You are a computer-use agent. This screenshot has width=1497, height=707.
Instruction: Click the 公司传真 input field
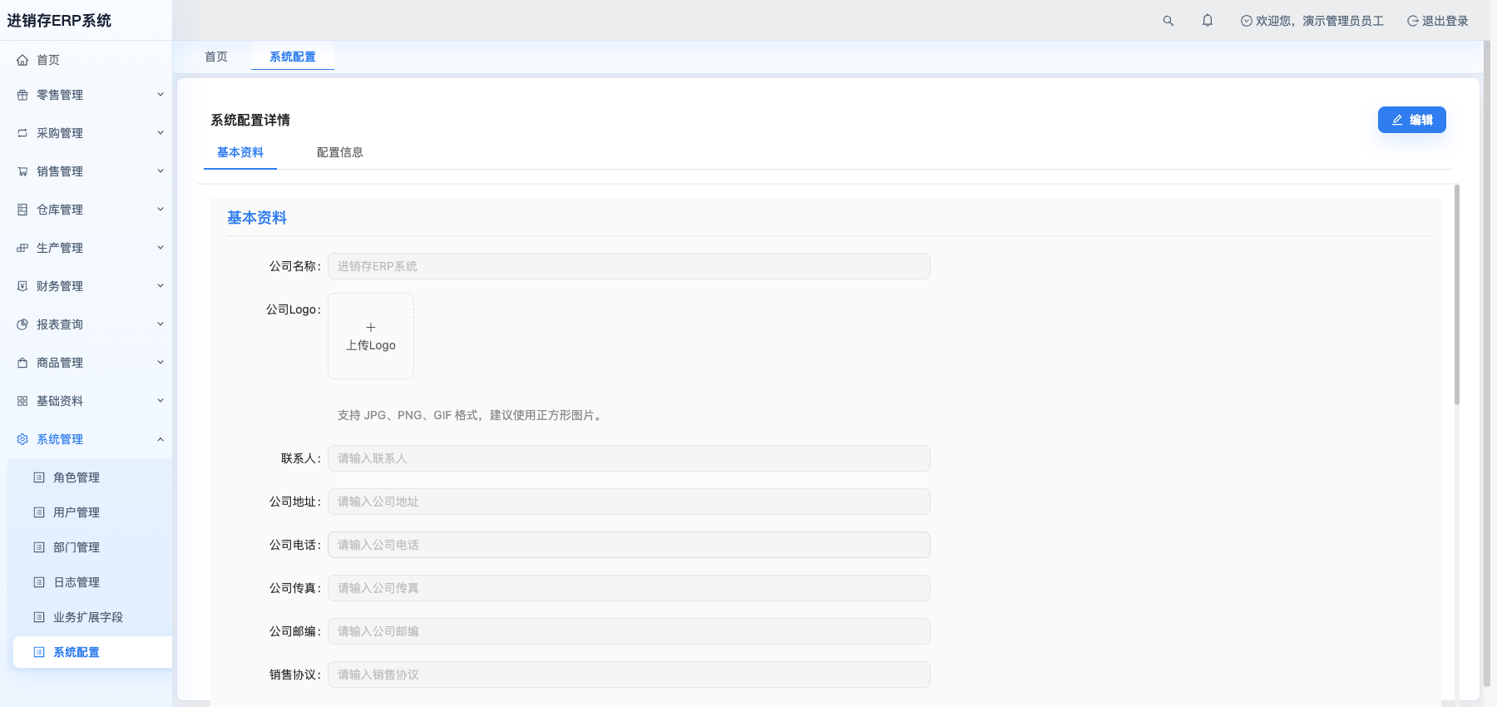(x=629, y=588)
